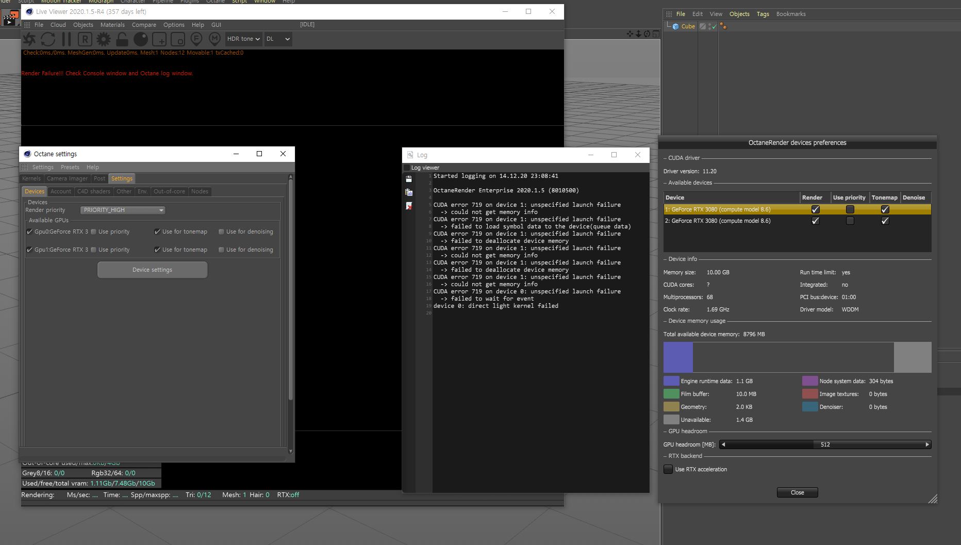This screenshot has height=545, width=961.
Task: Toggle the lock resolution padlock icon
Action: [x=122, y=39]
